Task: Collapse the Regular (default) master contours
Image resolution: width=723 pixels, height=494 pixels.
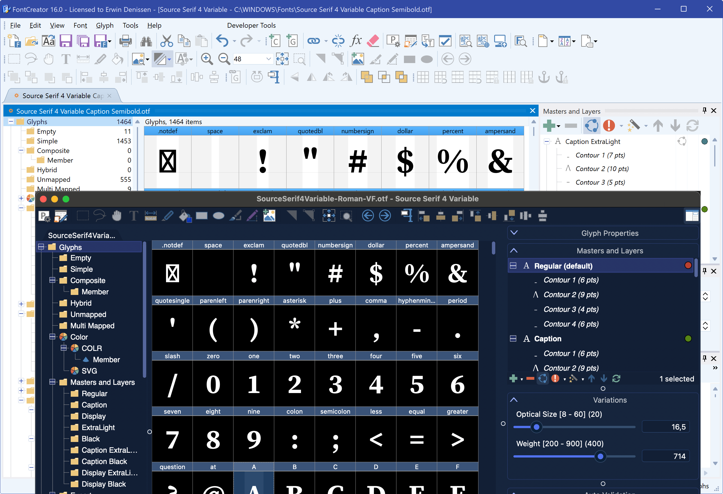Action: click(513, 266)
